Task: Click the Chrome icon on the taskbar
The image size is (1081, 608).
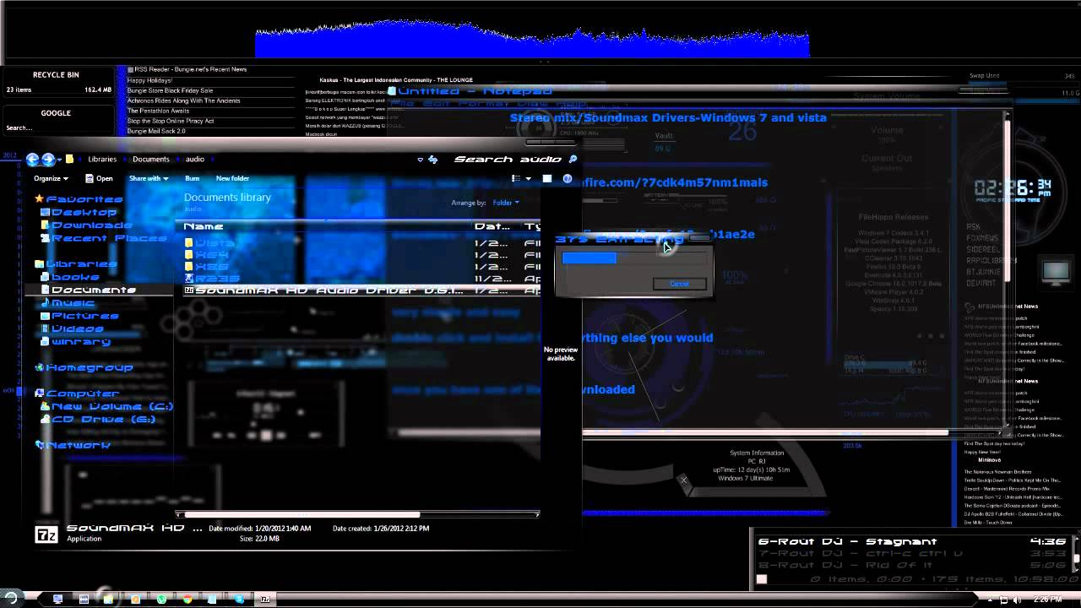Action: coord(187,599)
